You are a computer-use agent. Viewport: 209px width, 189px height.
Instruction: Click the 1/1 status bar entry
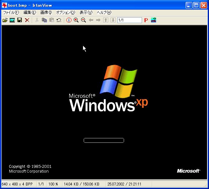point(41,184)
